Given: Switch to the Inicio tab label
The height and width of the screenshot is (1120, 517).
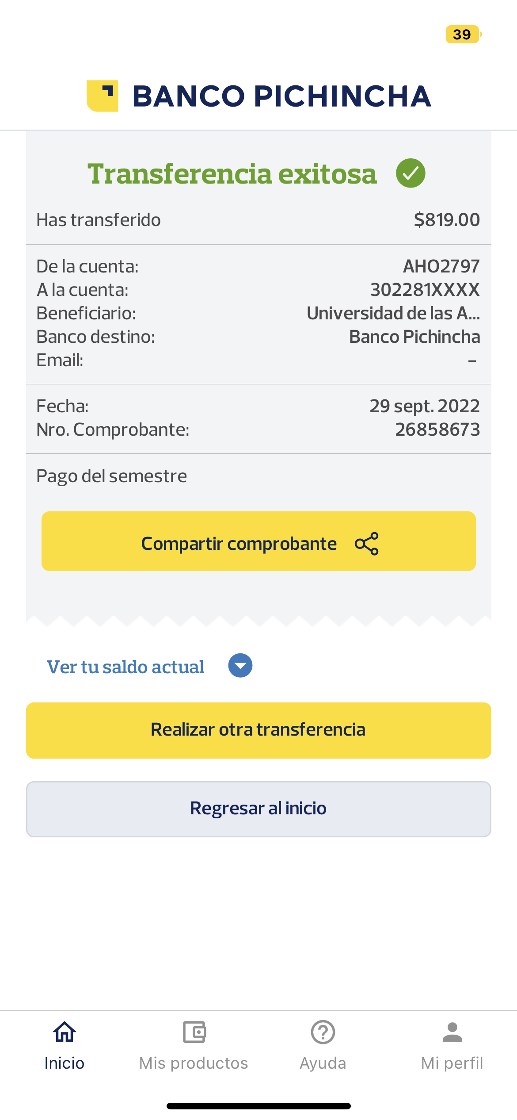Looking at the screenshot, I should (x=65, y=1063).
